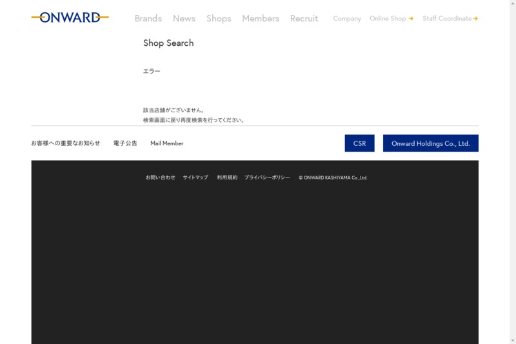This screenshot has width=516, height=344.
Task: Open お問い合わせ in the footer
Action: [x=160, y=177]
